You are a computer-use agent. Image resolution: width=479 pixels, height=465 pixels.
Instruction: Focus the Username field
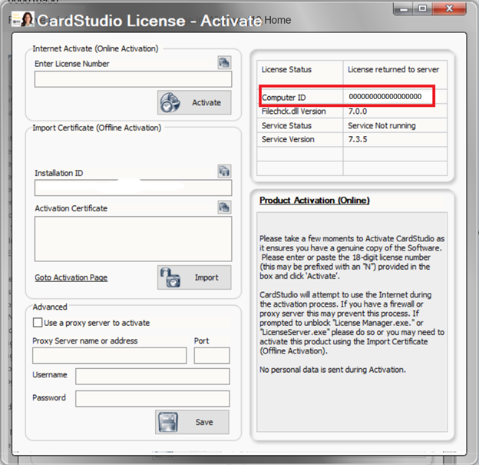pos(153,377)
